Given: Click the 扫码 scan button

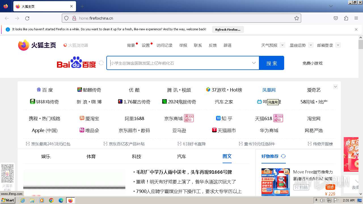Looking at the screenshot, I should [x=301, y=187].
